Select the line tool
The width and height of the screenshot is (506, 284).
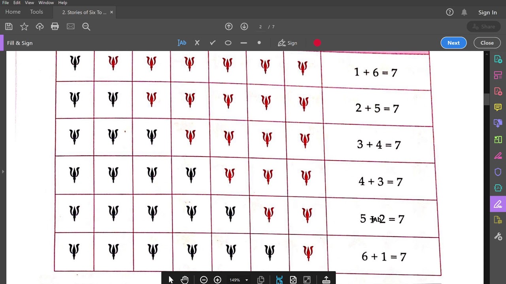(x=244, y=43)
